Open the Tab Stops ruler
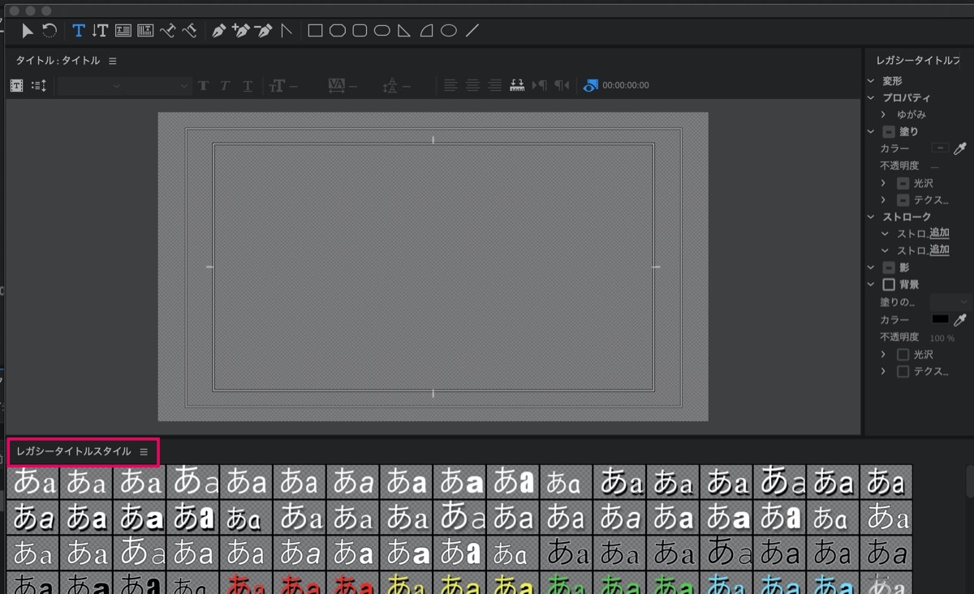This screenshot has height=594, width=974. [517, 85]
